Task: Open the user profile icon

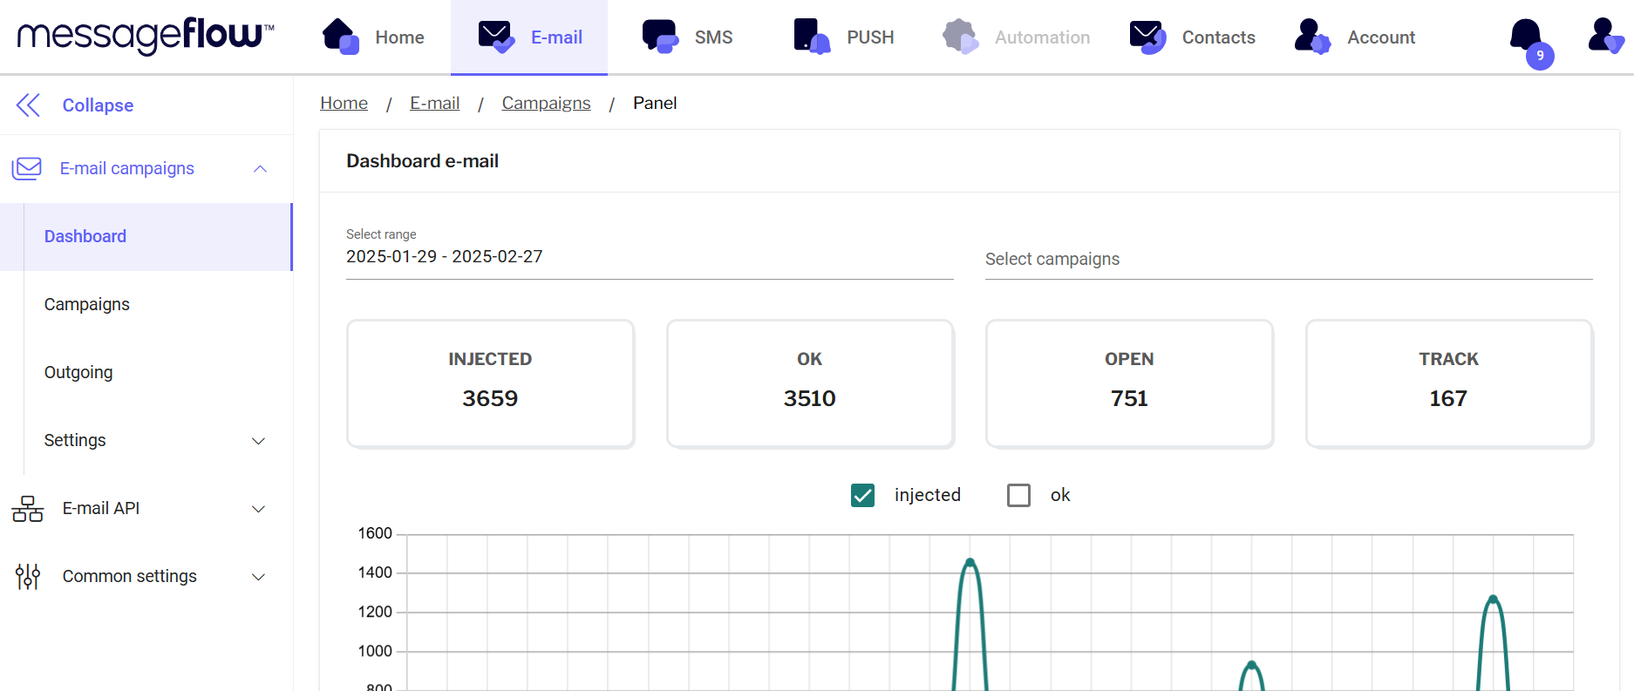Action: point(1604,37)
